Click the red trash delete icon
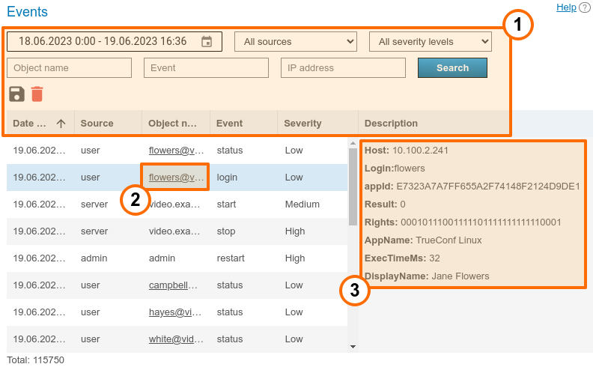The height and width of the screenshot is (373, 602). [x=37, y=94]
